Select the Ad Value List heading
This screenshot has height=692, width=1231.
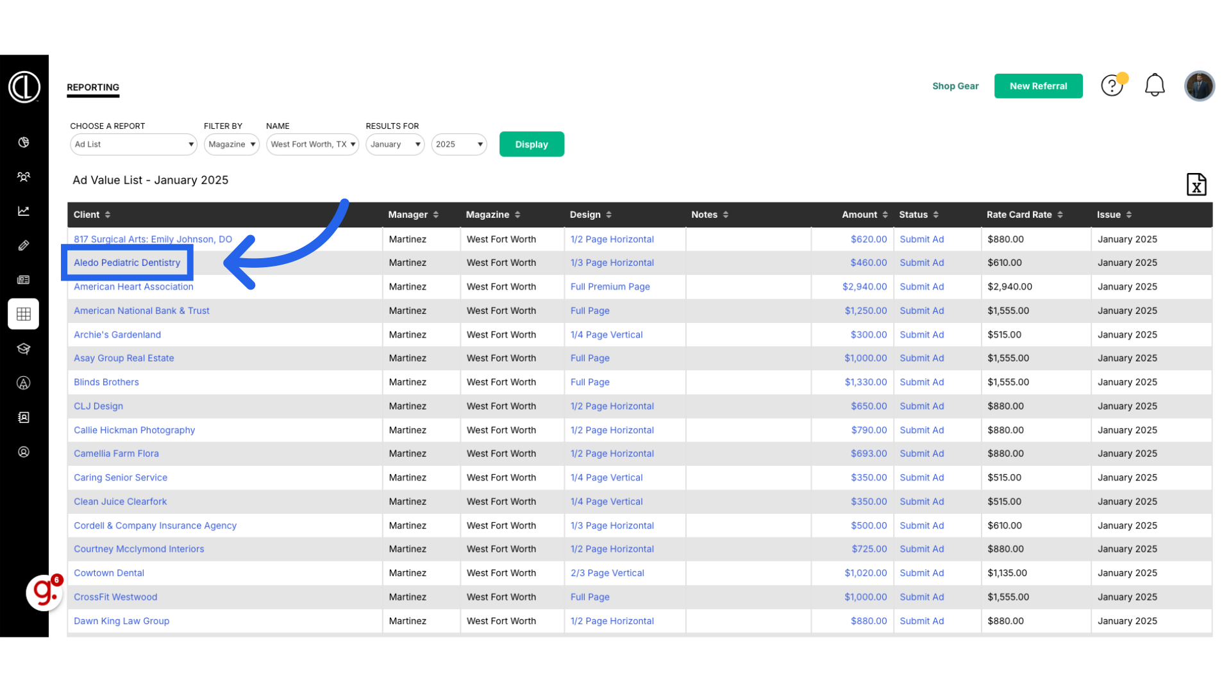pos(150,180)
